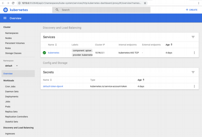Go forward in browser history

click(8, 3)
